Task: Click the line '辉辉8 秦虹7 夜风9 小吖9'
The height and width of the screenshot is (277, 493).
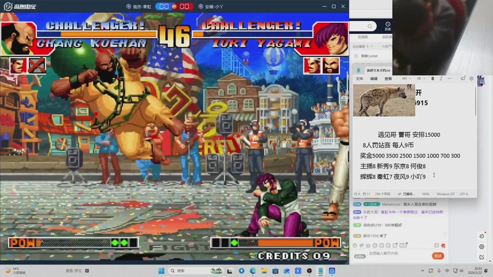Action: point(393,177)
